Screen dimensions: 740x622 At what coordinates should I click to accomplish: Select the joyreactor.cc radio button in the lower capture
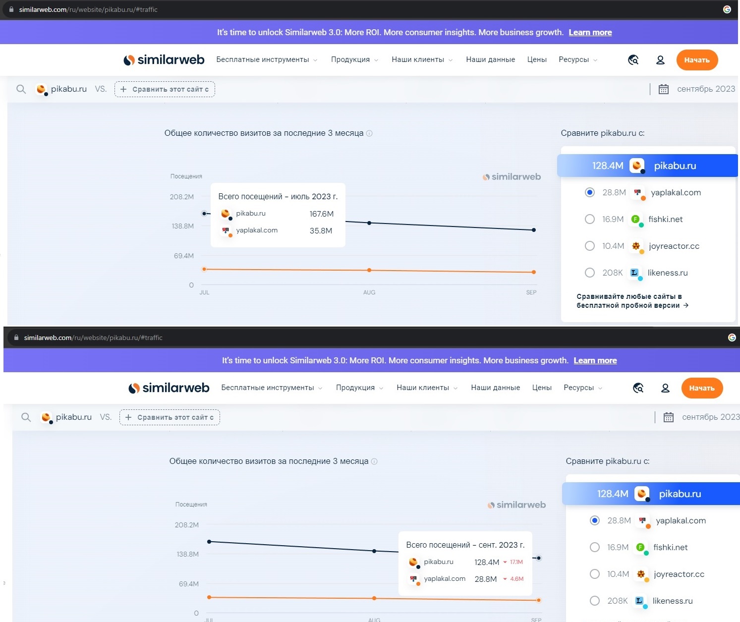click(595, 574)
